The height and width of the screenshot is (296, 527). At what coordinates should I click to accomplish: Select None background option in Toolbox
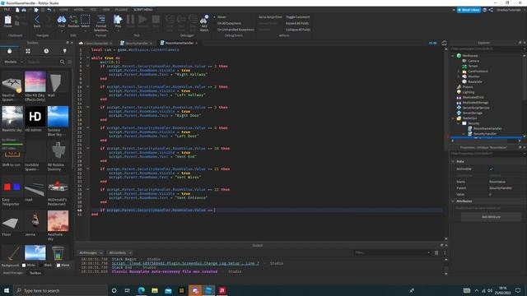tap(63, 265)
